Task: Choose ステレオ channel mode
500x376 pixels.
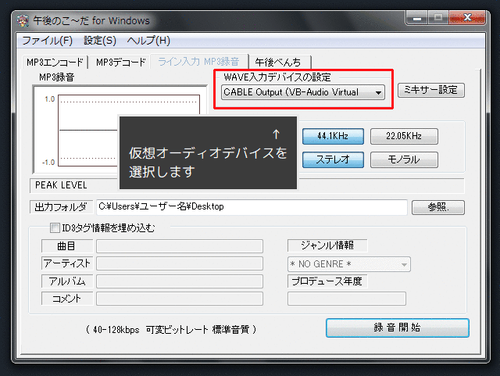Action: tap(333, 159)
